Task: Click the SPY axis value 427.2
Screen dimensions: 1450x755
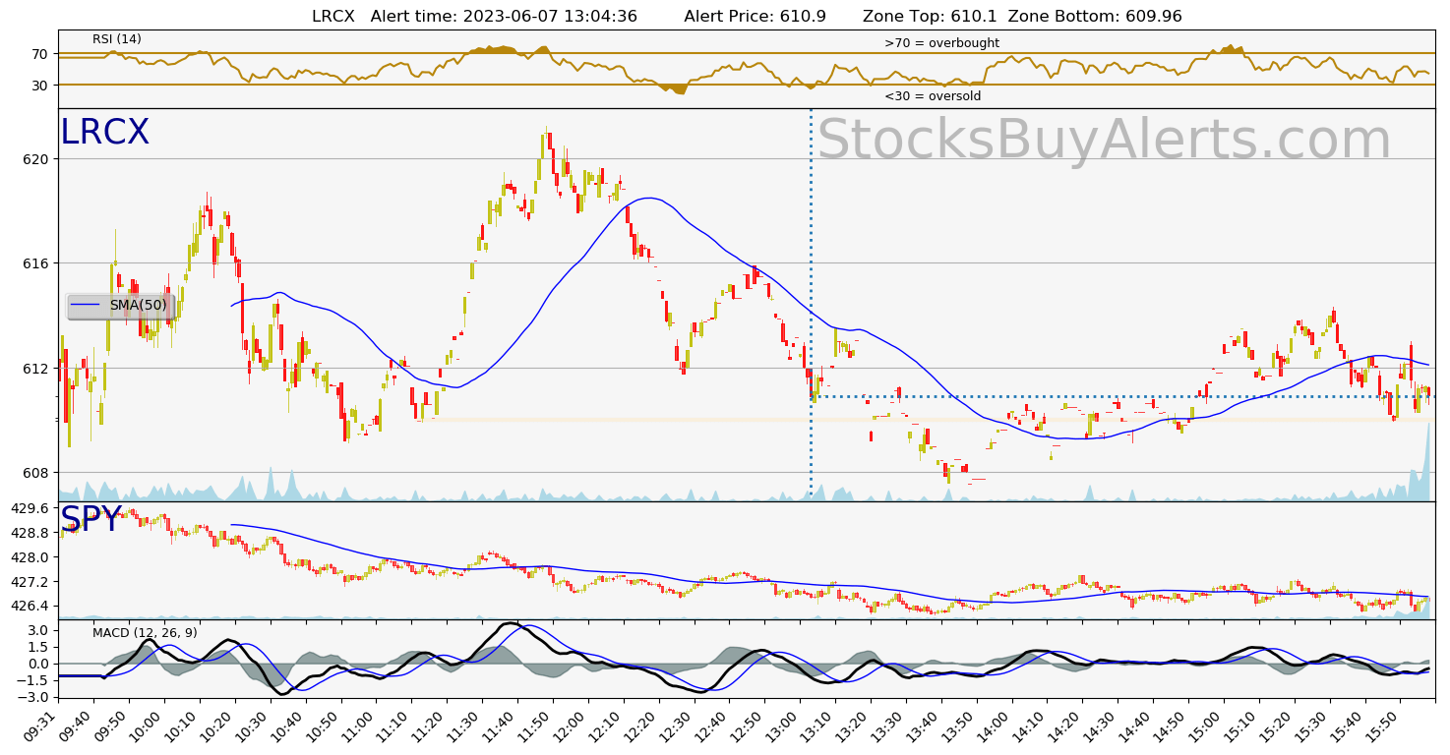Action: 30,582
